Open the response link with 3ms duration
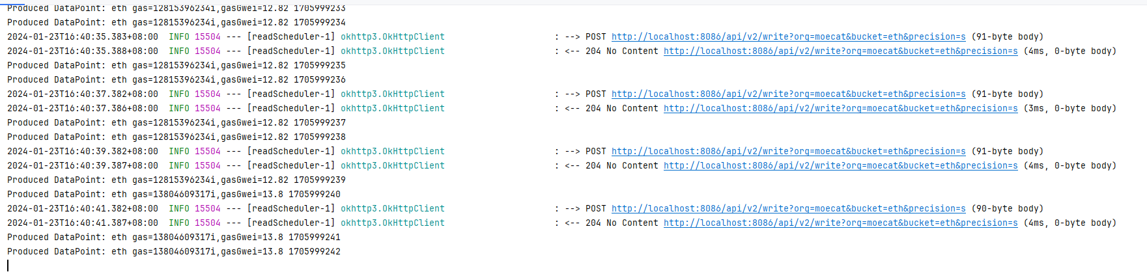Viewport: 1147px width, 274px height. coord(840,109)
